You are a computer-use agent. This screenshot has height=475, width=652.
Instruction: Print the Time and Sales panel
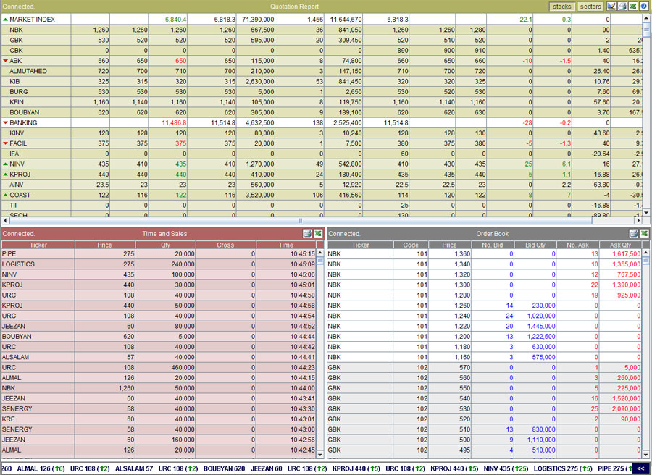point(307,234)
